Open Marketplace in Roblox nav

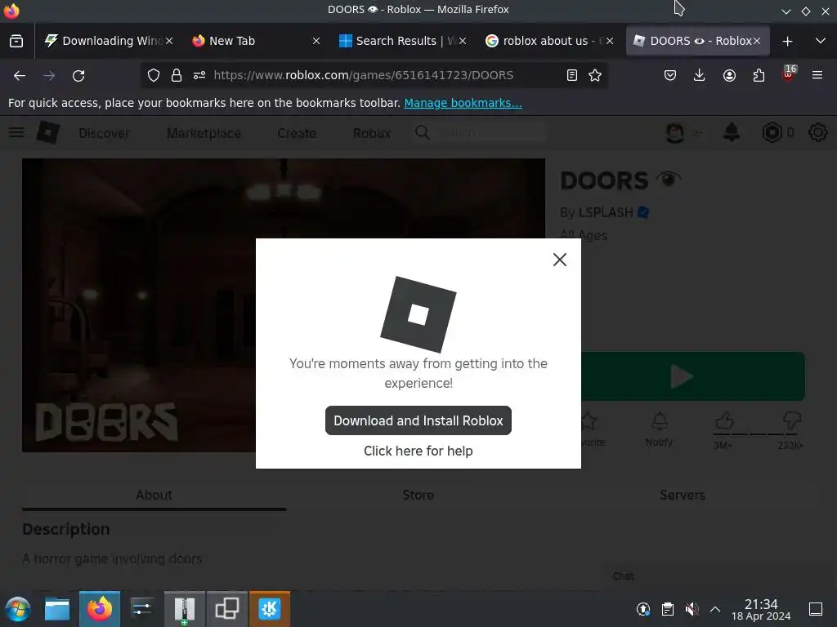[x=204, y=133]
